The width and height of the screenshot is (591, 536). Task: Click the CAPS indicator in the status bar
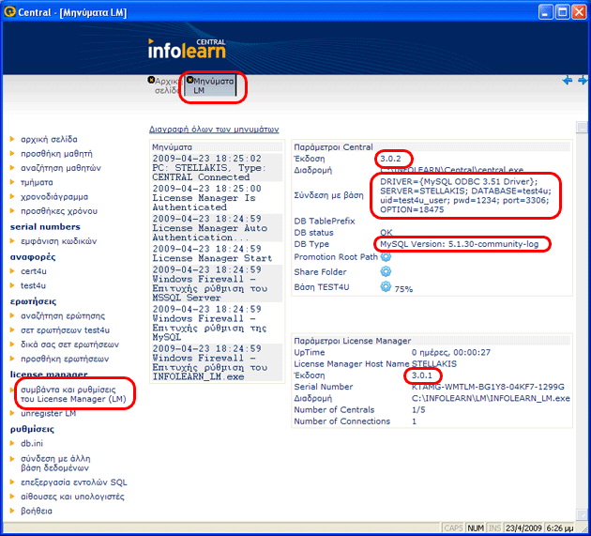coord(453,528)
